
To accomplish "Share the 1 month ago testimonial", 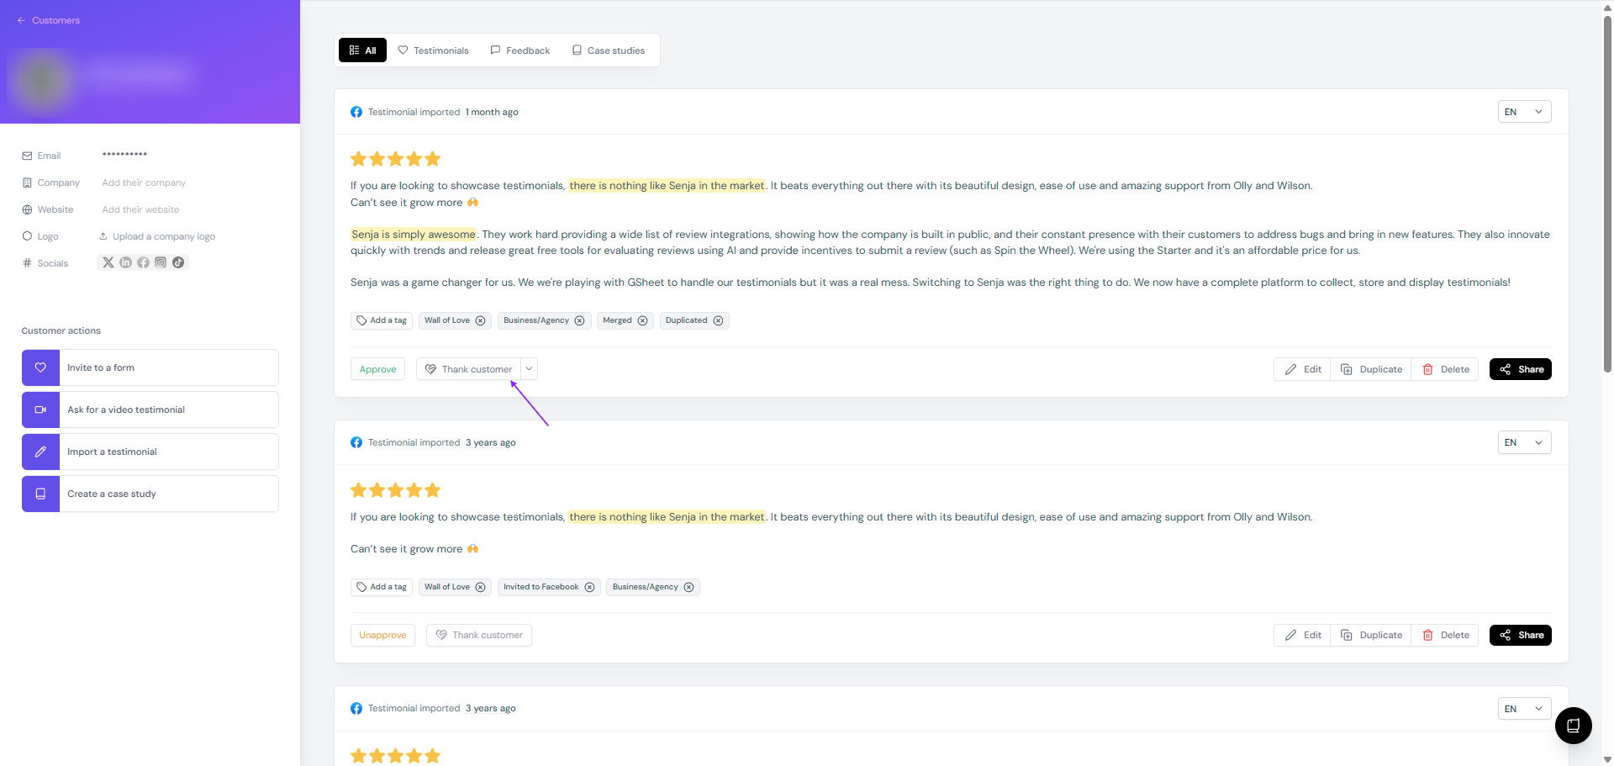I will click(x=1521, y=369).
